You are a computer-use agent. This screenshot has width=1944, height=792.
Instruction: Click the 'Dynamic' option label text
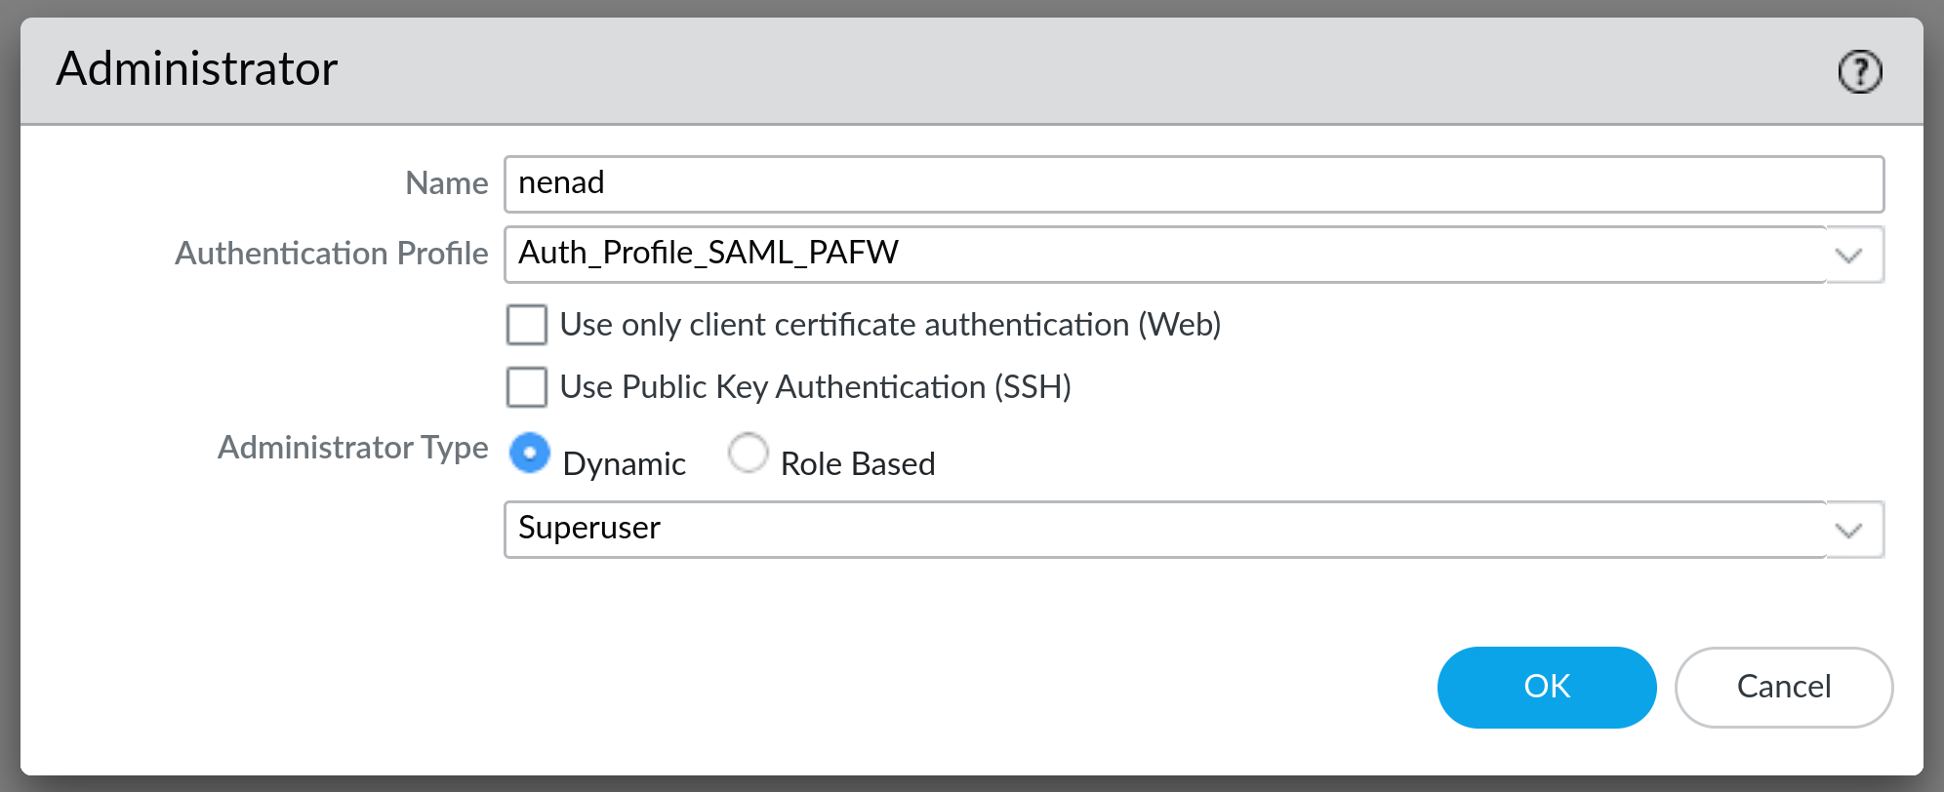(624, 464)
